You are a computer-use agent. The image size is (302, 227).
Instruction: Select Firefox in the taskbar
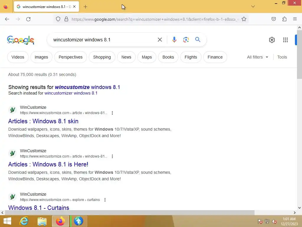coord(60,221)
